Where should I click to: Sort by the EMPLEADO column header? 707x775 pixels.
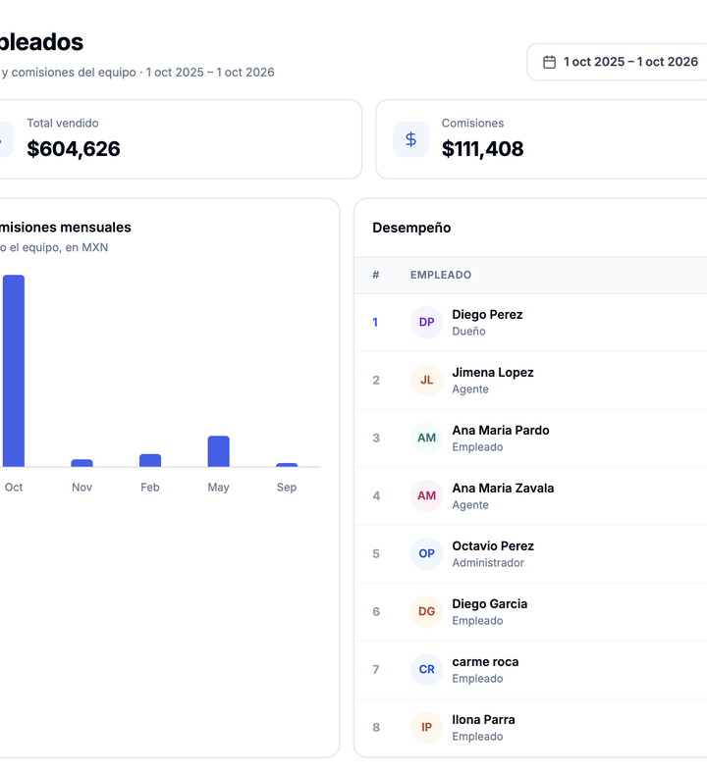tap(441, 275)
